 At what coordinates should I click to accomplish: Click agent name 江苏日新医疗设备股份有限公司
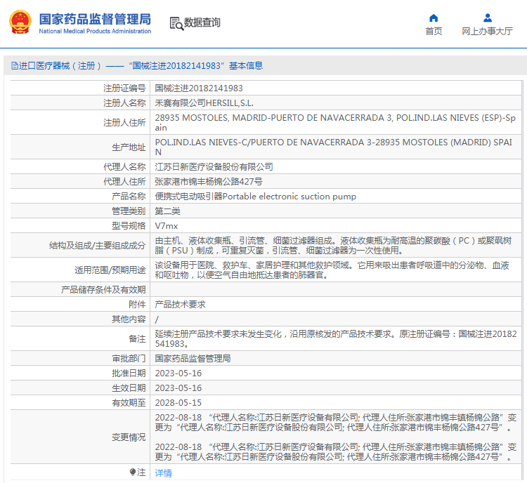click(214, 167)
